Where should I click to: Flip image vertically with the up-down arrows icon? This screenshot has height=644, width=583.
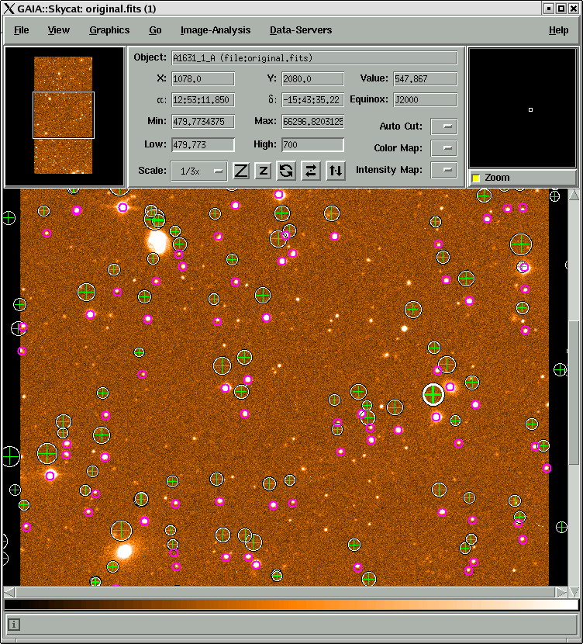336,171
